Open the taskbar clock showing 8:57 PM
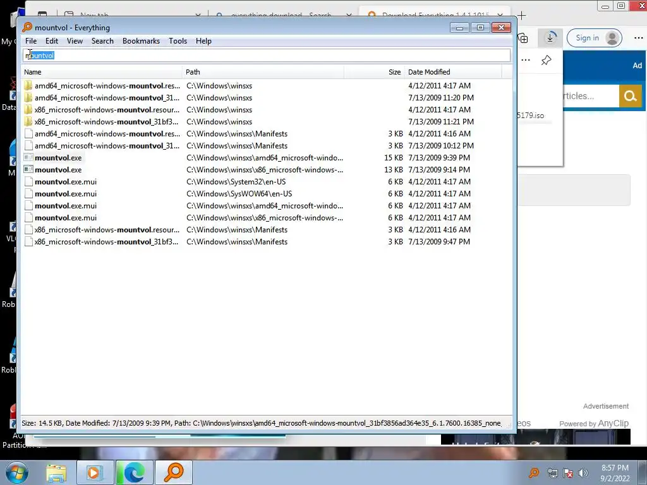The image size is (647, 485). point(615,473)
